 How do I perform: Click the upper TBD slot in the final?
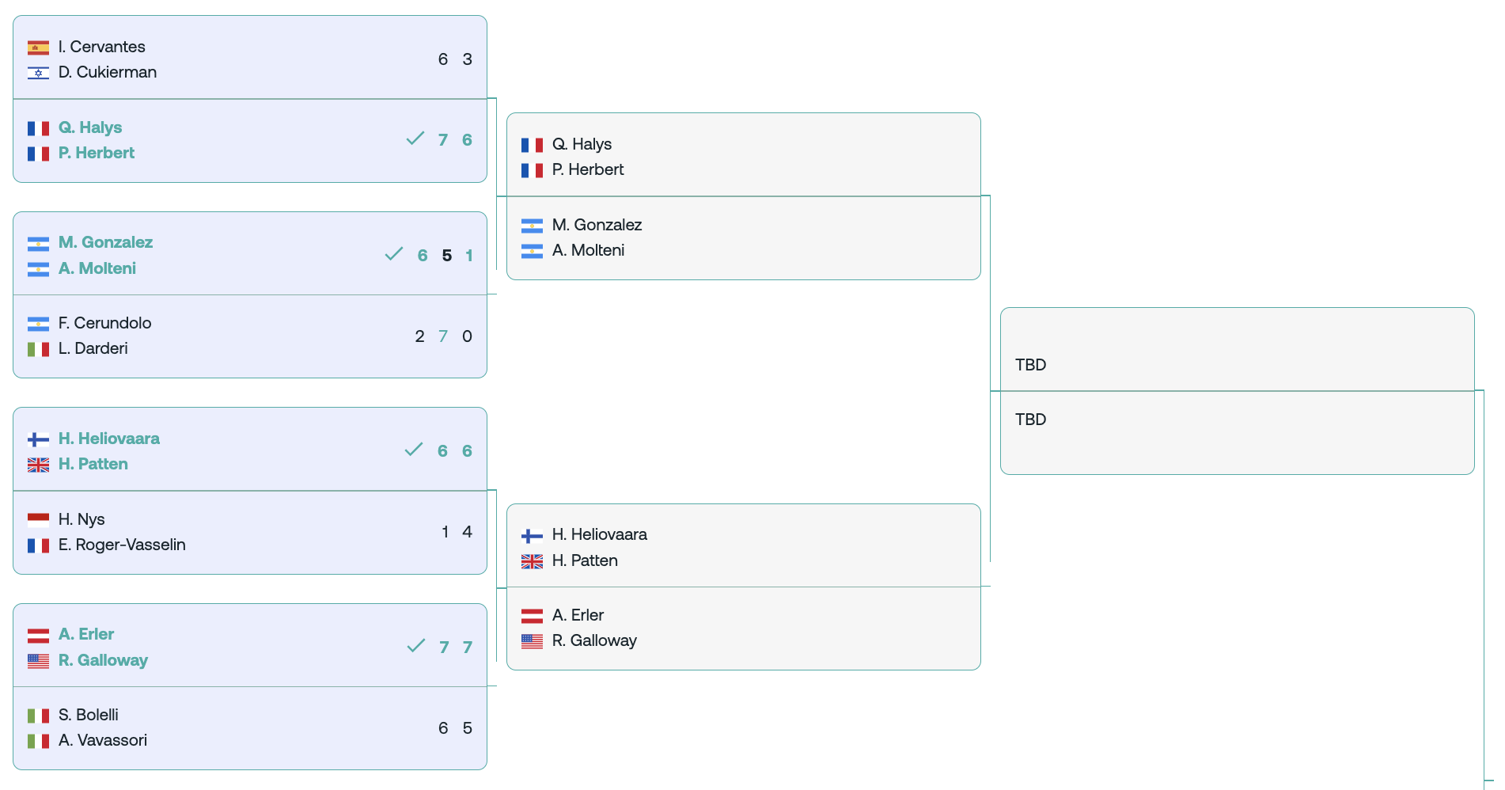[1030, 365]
